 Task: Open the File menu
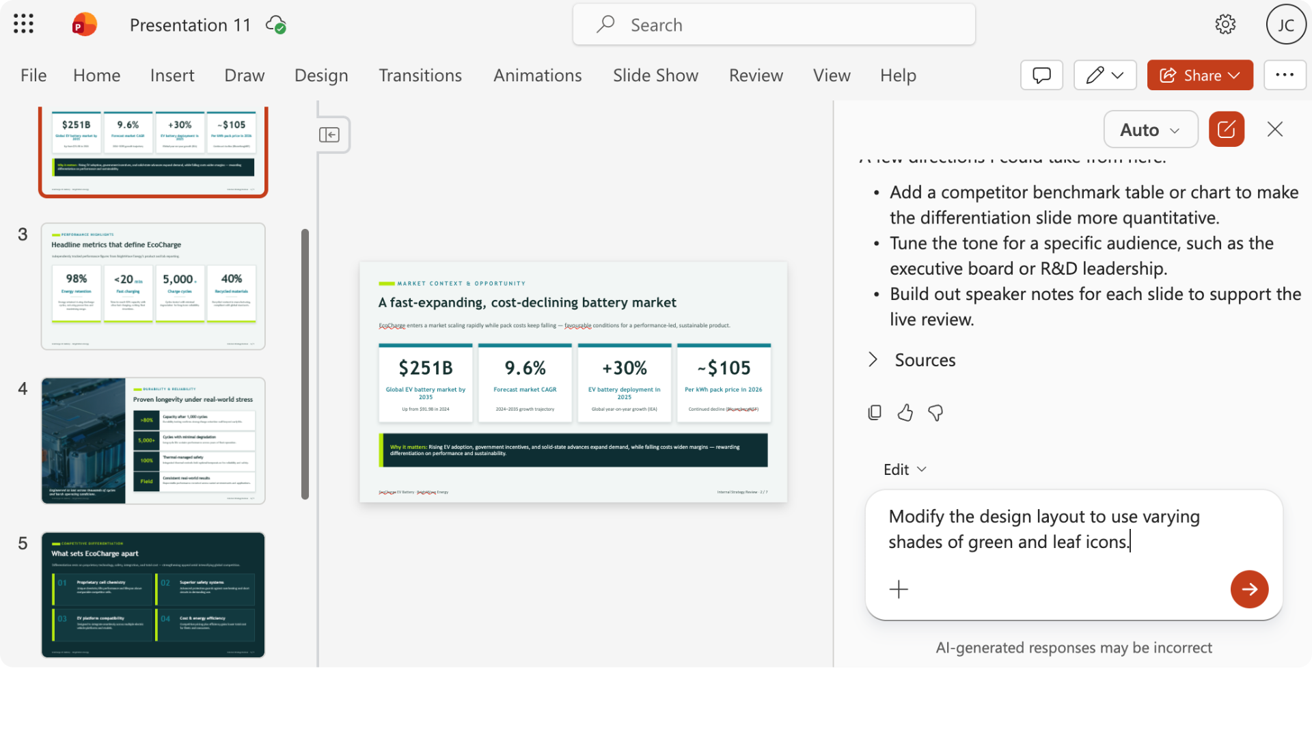pyautogui.click(x=33, y=75)
